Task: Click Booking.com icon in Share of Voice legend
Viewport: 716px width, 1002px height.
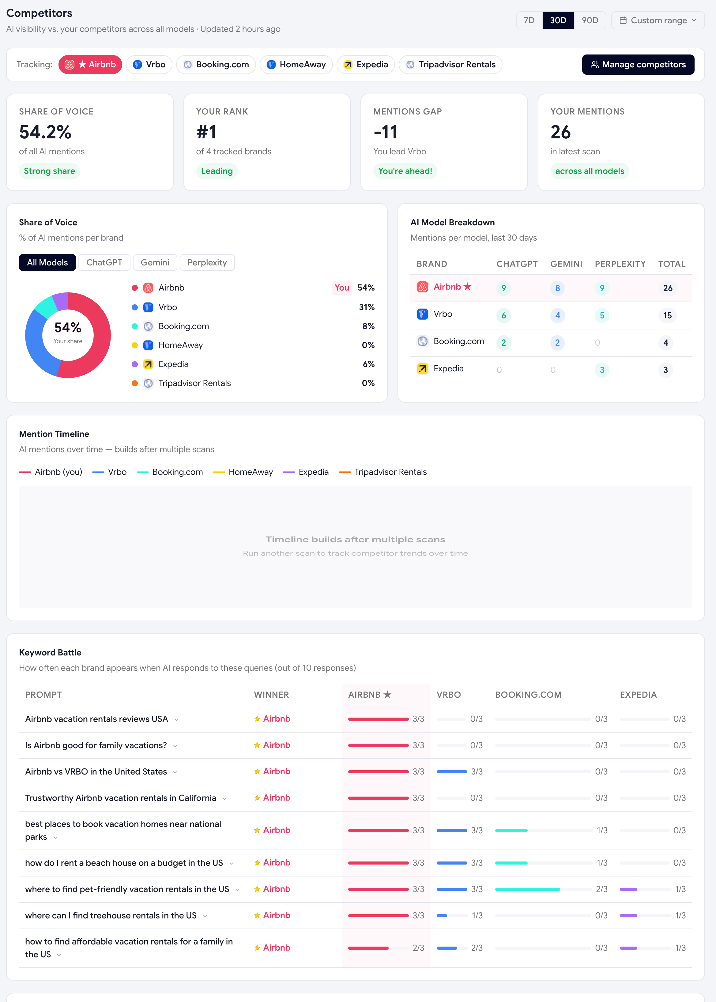Action: [149, 326]
